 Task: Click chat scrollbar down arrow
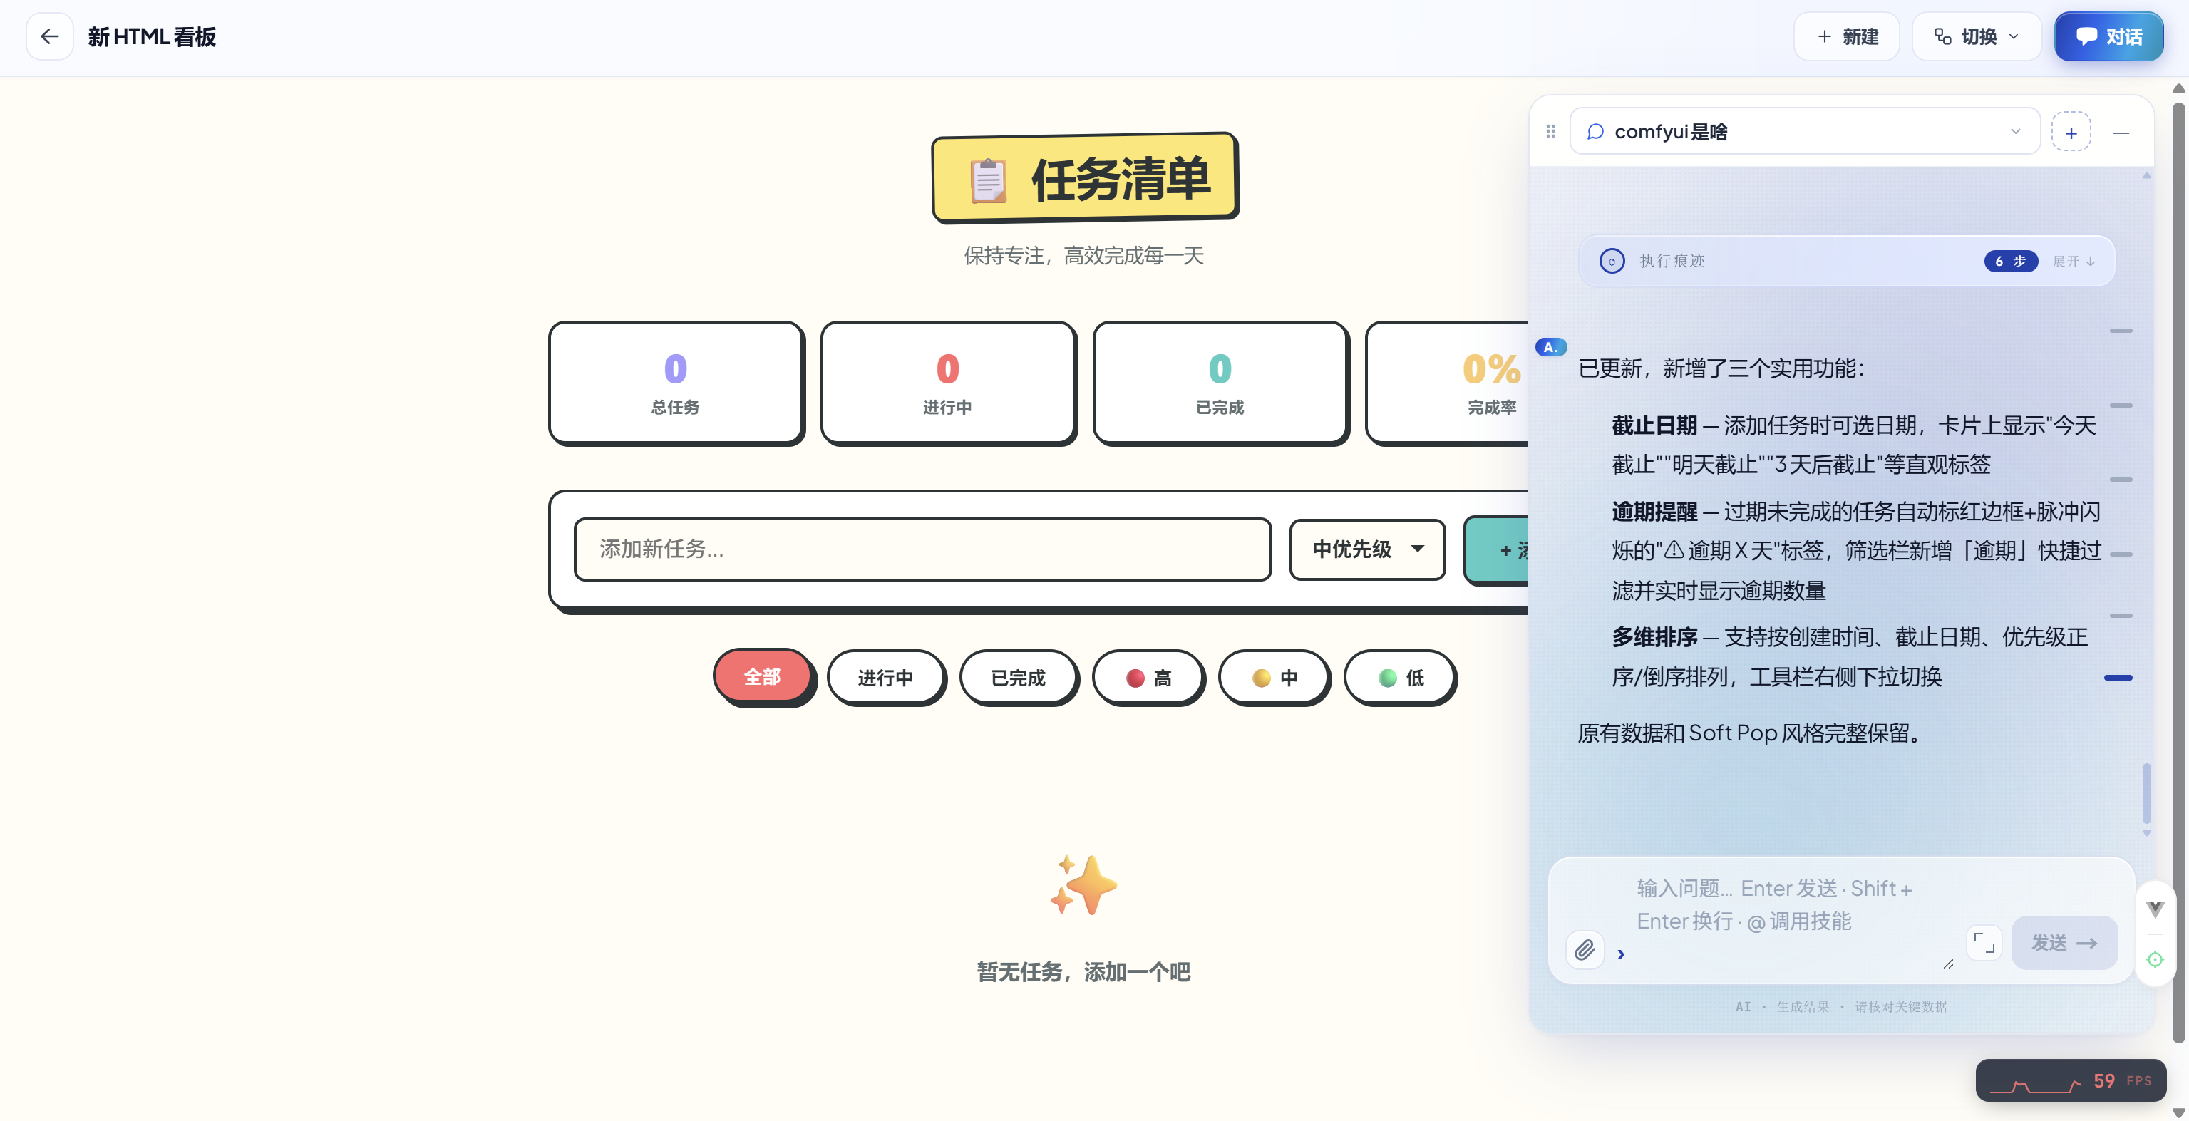2146,833
